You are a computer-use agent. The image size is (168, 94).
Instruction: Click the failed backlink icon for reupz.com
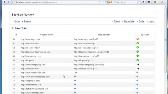(138, 39)
